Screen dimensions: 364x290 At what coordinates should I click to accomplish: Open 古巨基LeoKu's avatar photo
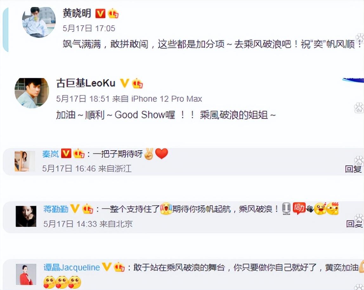pos(32,93)
